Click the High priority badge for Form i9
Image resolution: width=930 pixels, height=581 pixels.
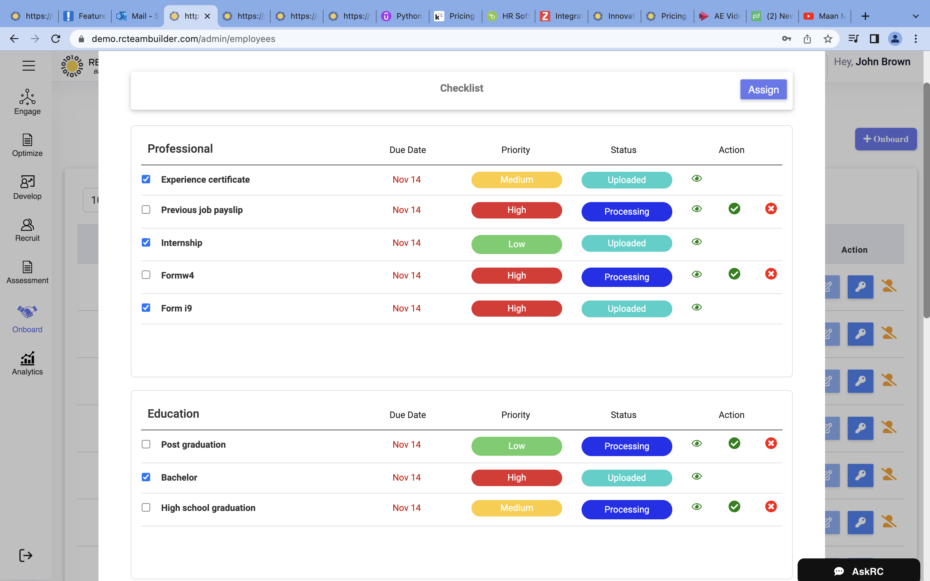516,309
